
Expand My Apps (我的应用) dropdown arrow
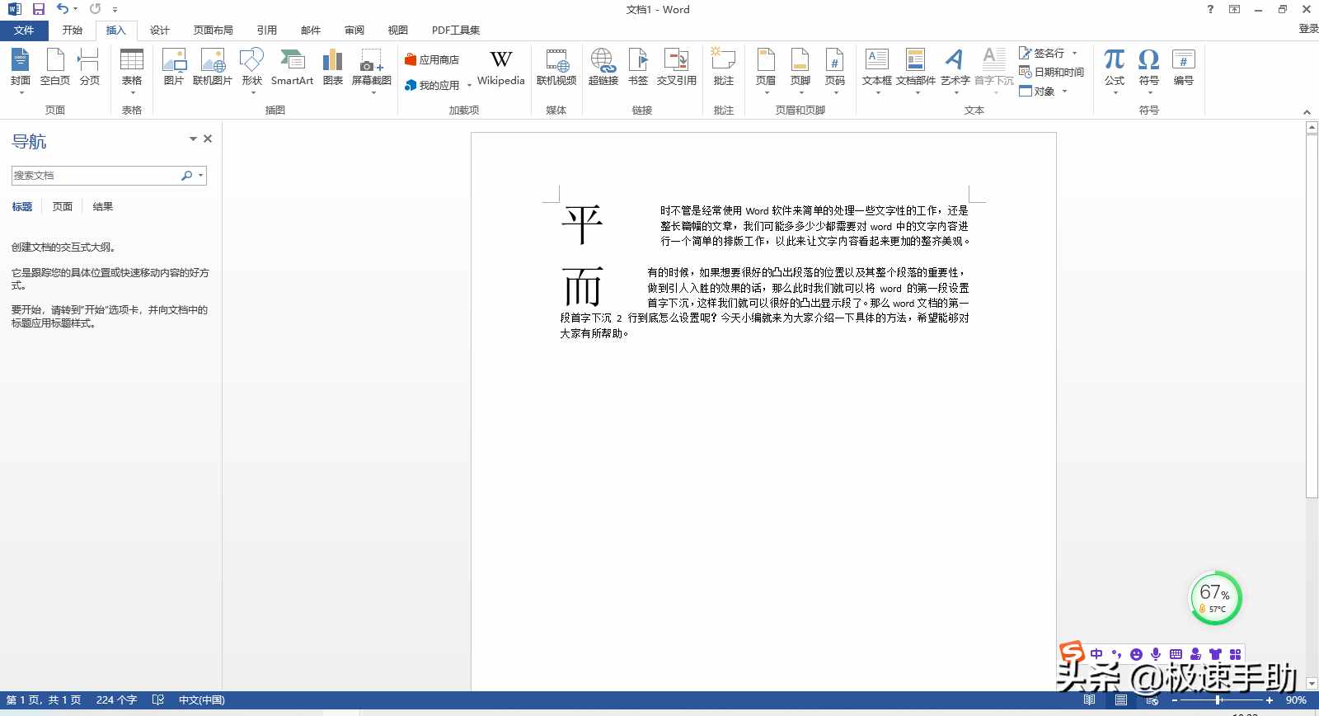(x=469, y=86)
